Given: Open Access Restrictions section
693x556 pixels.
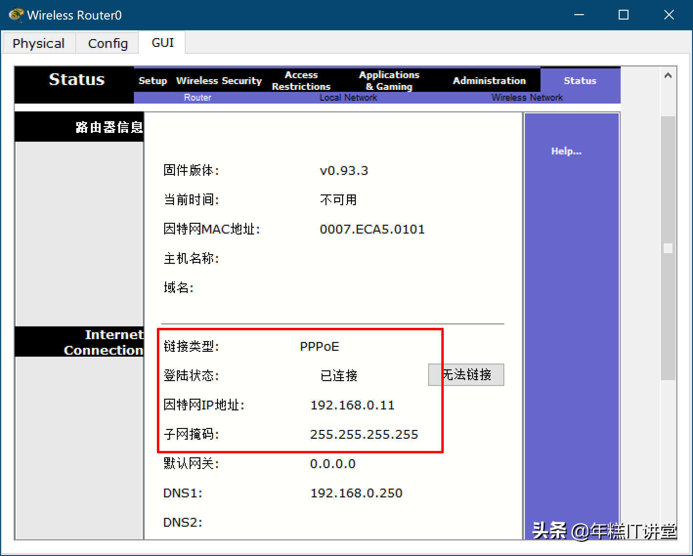Looking at the screenshot, I should (x=301, y=81).
